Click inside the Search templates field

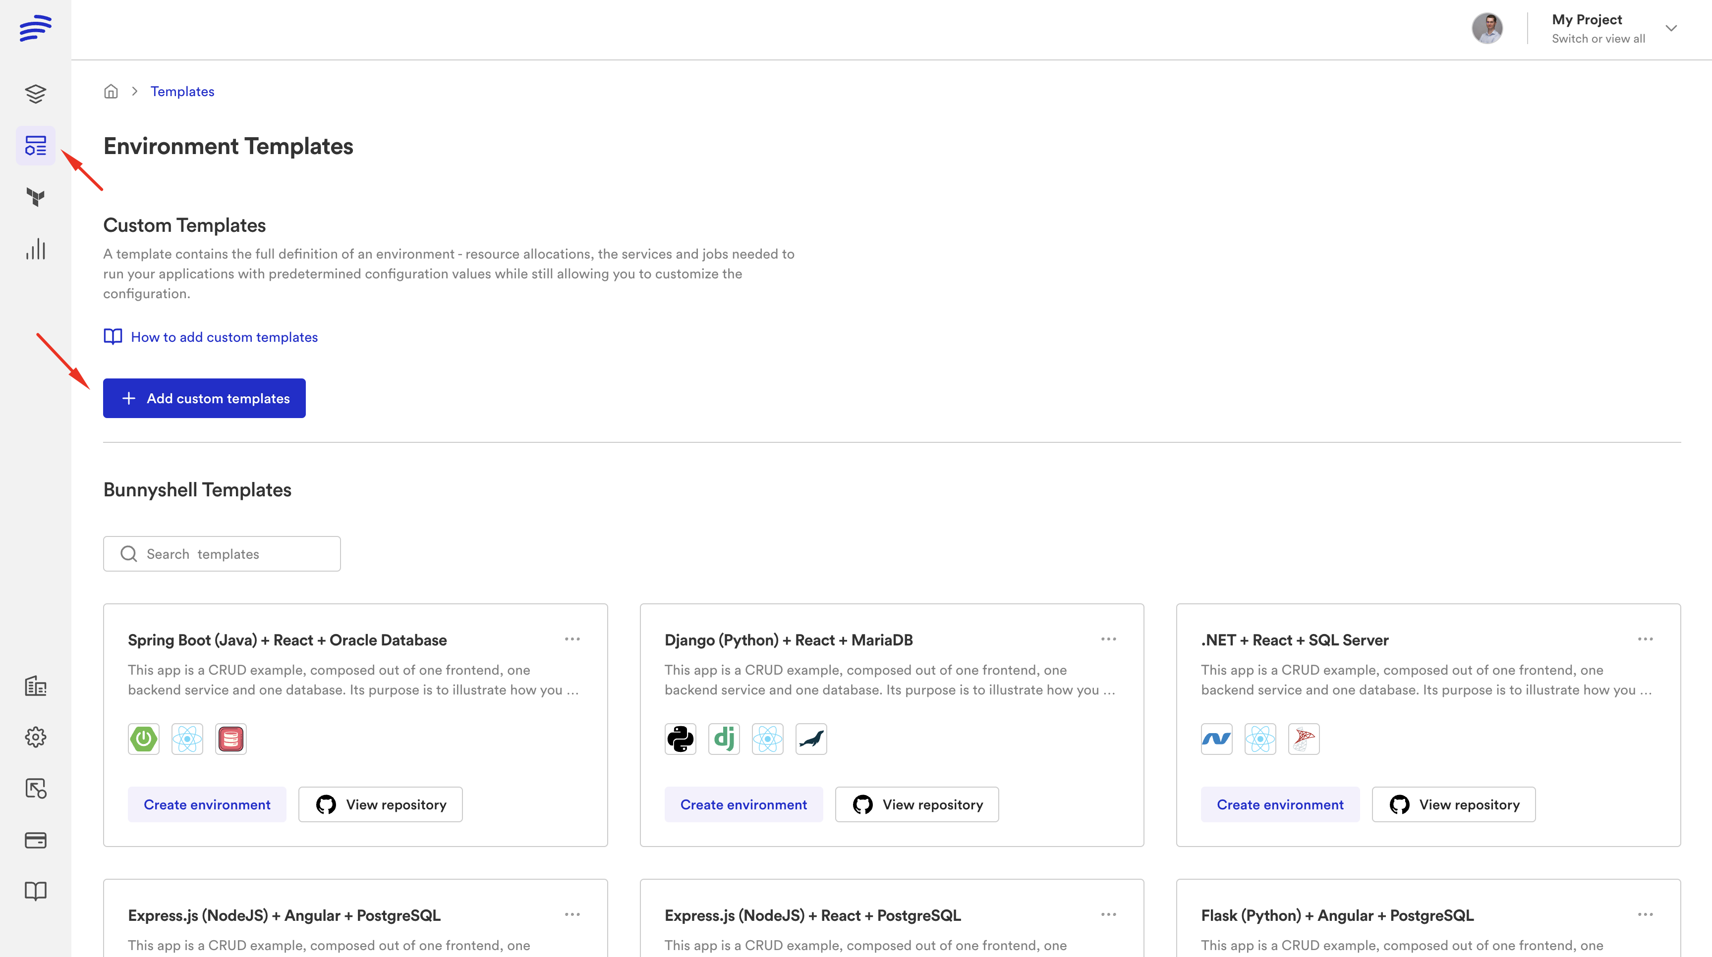tap(221, 553)
